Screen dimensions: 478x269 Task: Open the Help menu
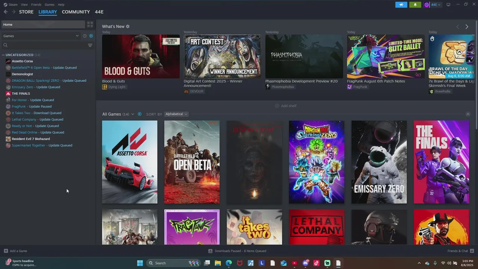(61, 4)
